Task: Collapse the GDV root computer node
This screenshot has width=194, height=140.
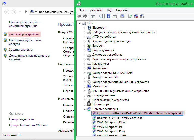Action: pyautogui.click(x=80, y=23)
